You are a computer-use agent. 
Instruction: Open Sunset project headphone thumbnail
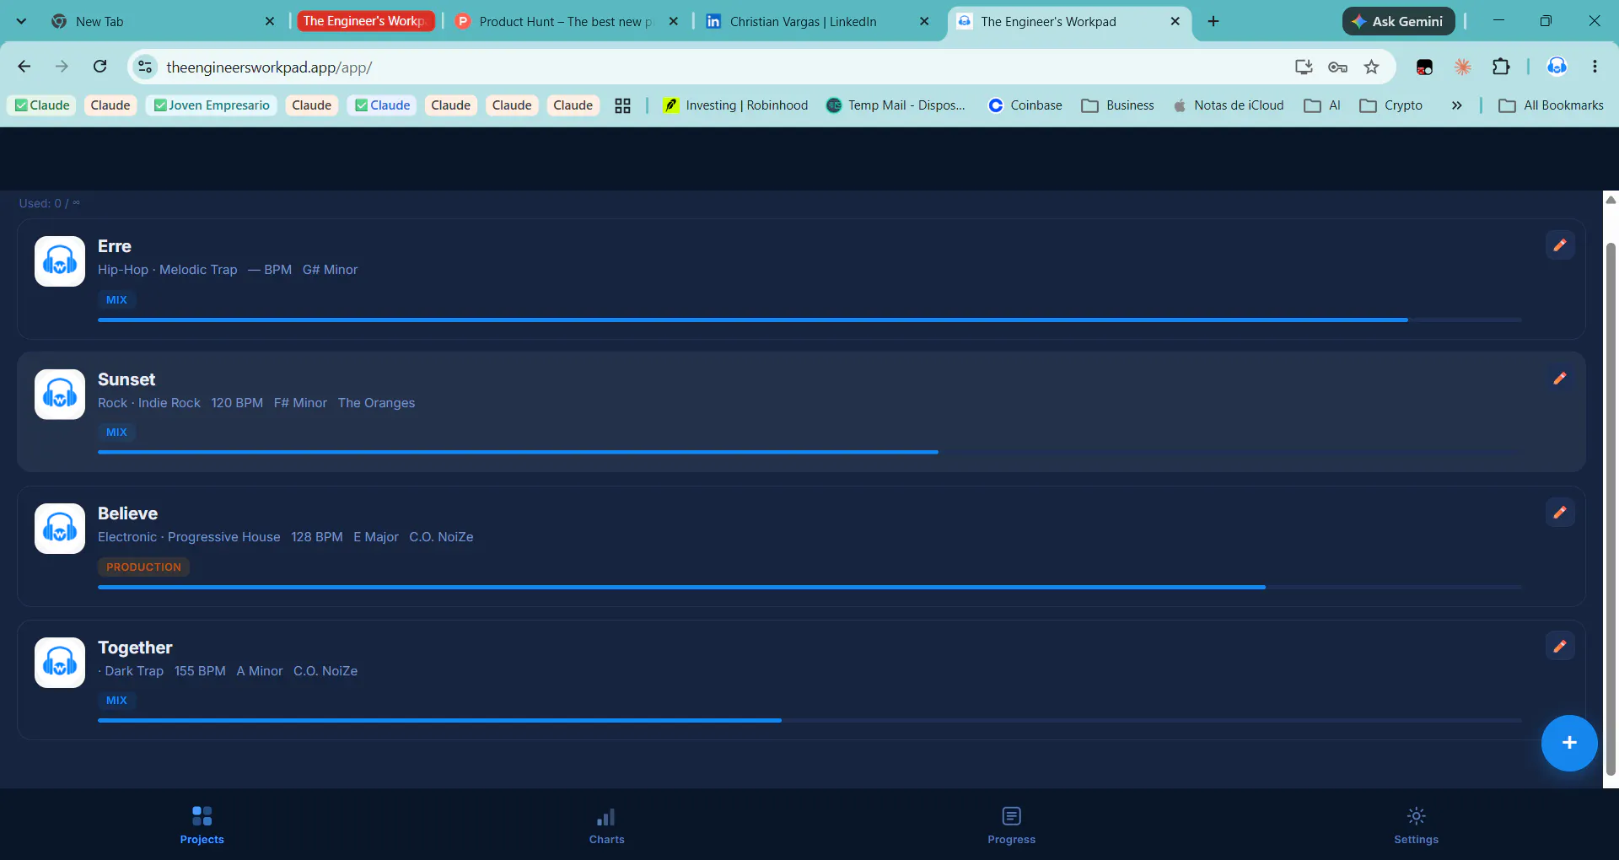[60, 395]
